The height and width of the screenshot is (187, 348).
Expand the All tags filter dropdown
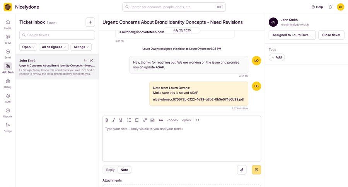81,47
